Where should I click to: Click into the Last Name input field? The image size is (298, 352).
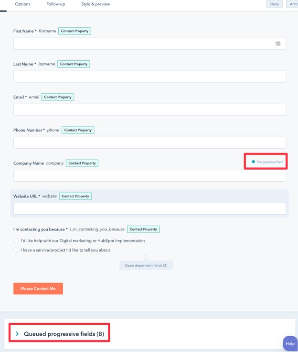149,77
